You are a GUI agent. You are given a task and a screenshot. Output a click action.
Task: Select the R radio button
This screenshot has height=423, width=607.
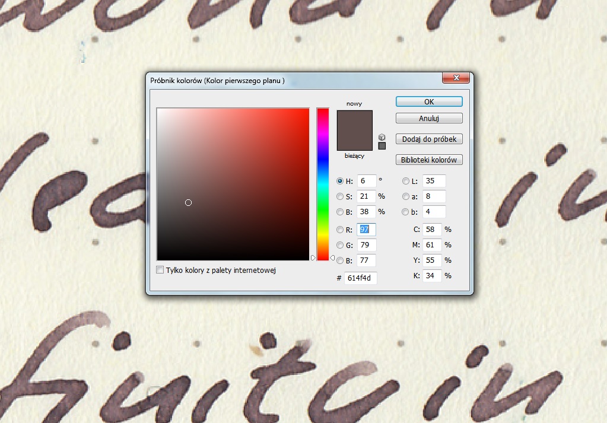click(340, 230)
